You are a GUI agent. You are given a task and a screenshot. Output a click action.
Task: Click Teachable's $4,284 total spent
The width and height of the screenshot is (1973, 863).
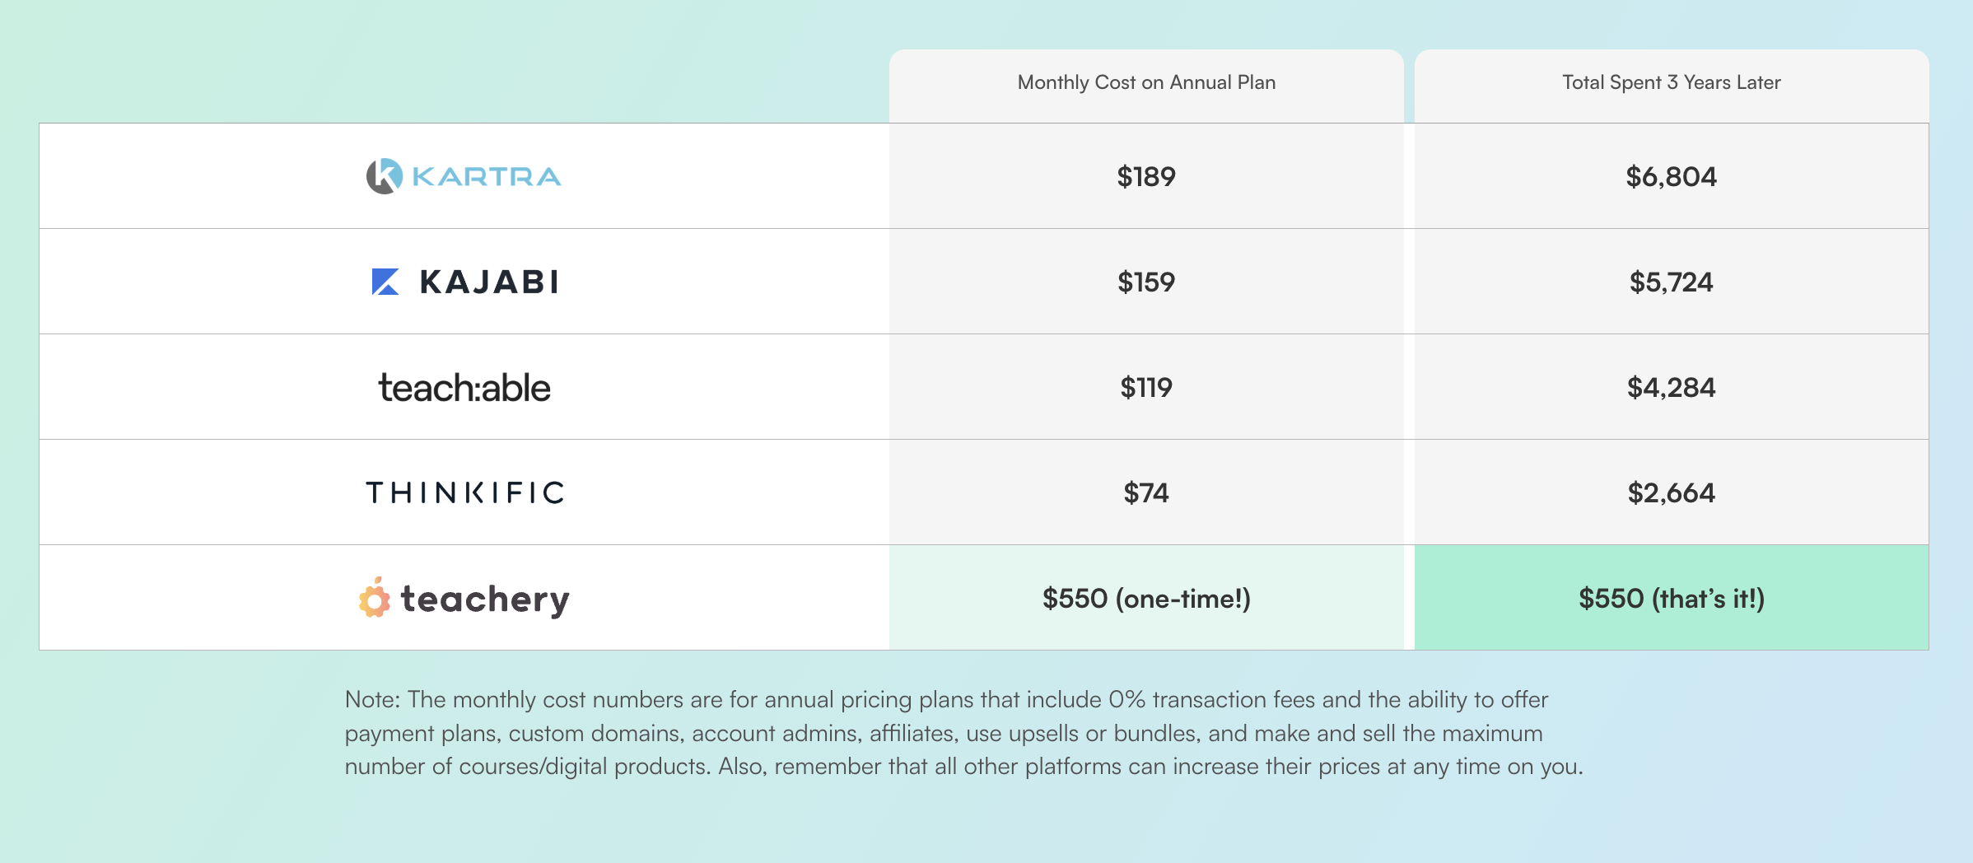point(1672,387)
